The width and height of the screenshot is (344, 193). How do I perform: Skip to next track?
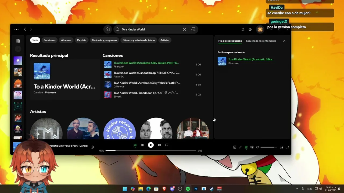point(159,145)
